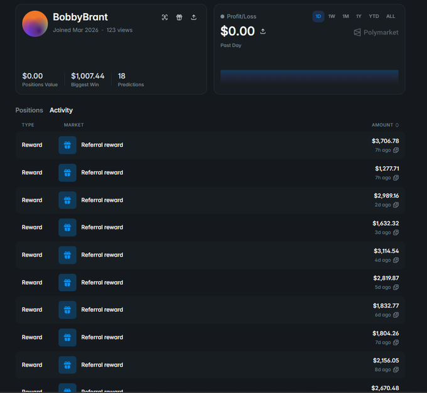Click the "Joined Mar 2026" text
The height and width of the screenshot is (393, 427).
coord(75,30)
